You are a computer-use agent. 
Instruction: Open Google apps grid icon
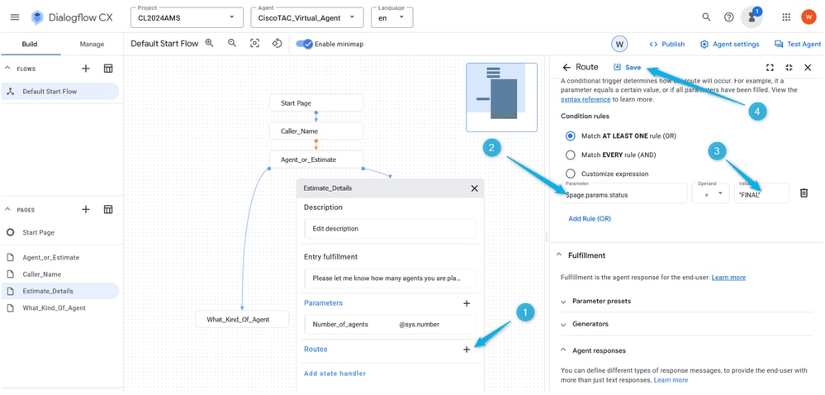click(786, 17)
